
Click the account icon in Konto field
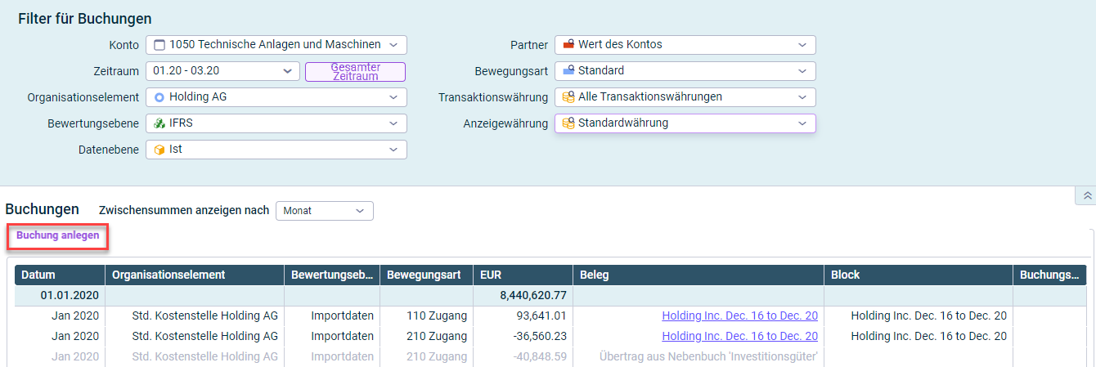point(159,45)
